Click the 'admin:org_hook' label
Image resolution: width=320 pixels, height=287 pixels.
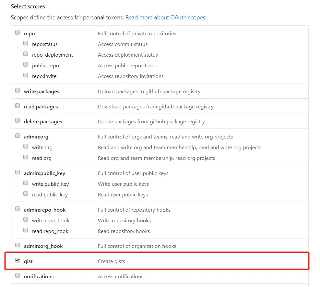pos(43,246)
